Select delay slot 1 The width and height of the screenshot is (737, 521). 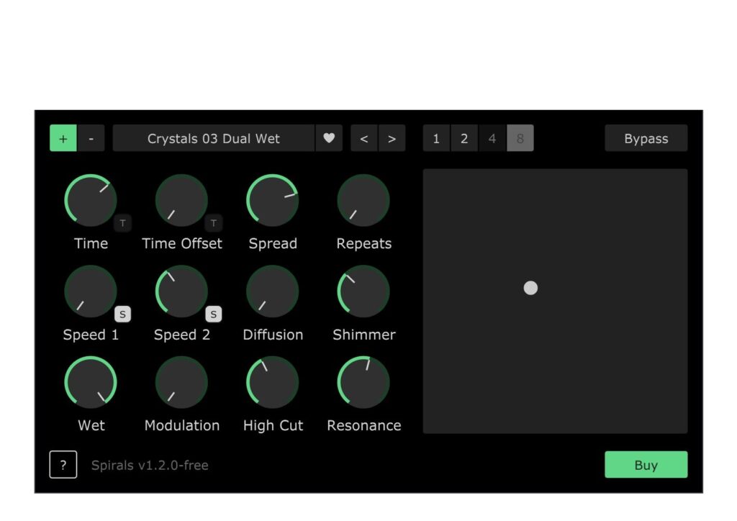pyautogui.click(x=436, y=138)
